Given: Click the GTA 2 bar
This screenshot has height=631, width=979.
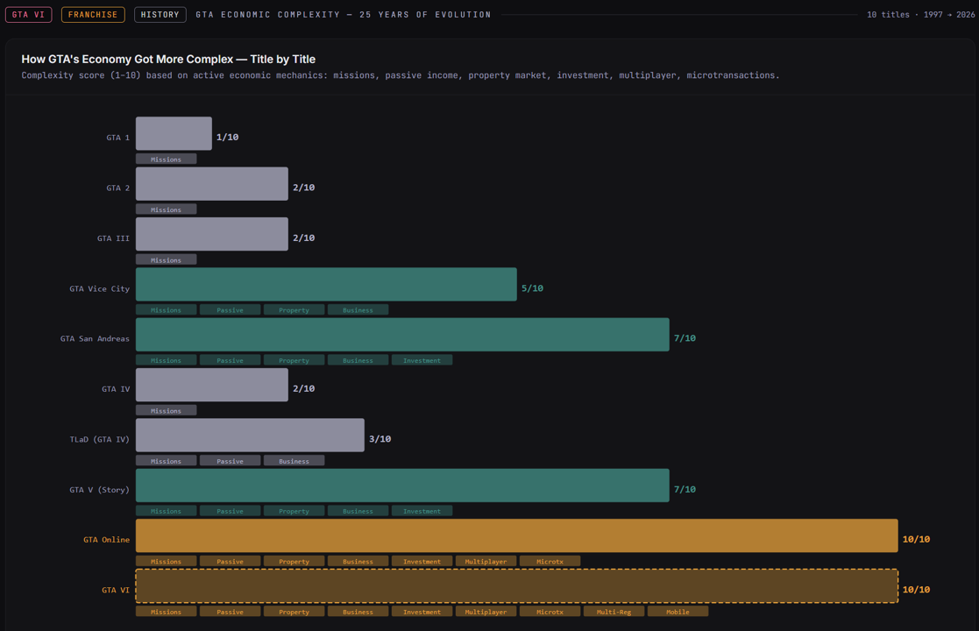Looking at the screenshot, I should point(211,183).
